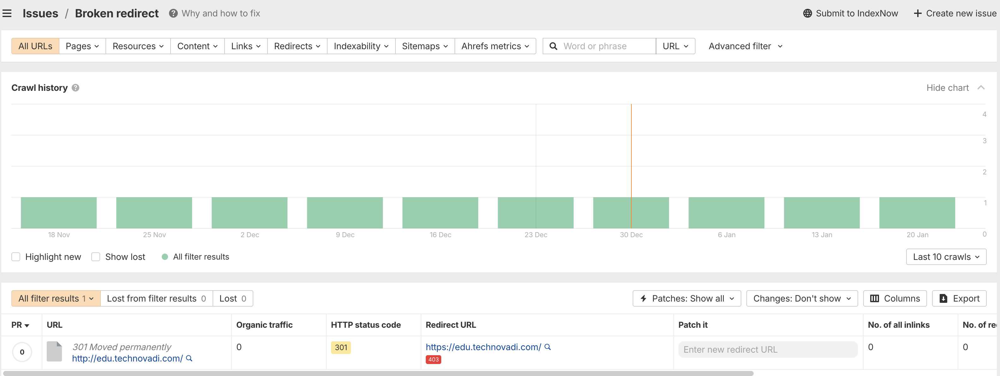The width and height of the screenshot is (1000, 376).
Task: Click the No. of all inlinks header
Action: (899, 325)
